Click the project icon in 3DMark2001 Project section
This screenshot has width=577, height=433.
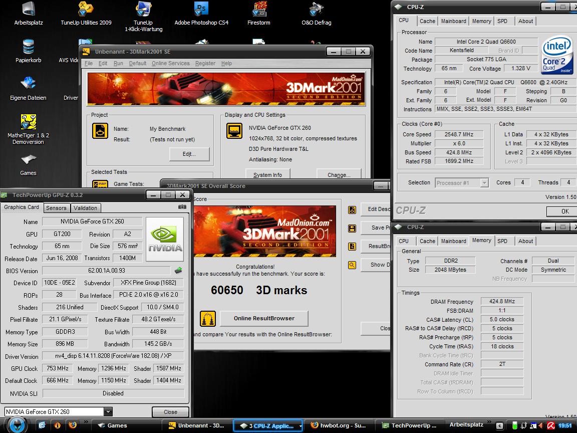click(x=100, y=131)
